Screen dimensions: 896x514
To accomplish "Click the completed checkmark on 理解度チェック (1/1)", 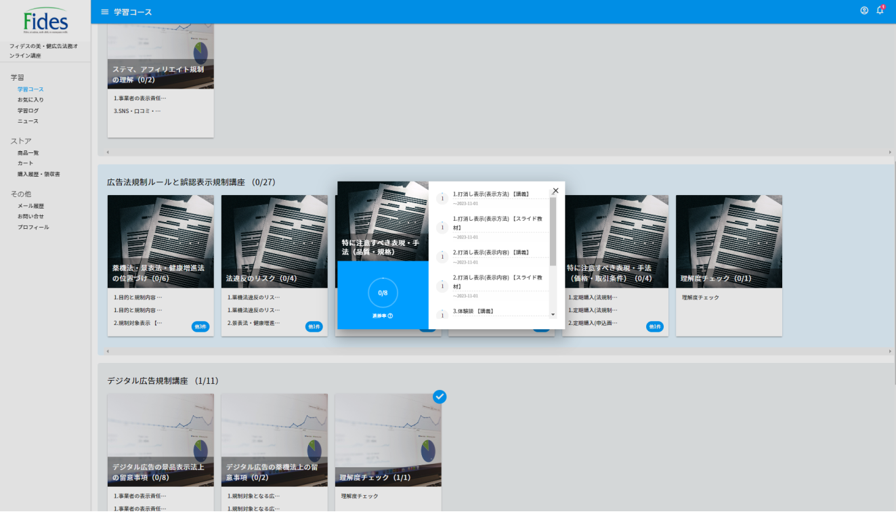I will pyautogui.click(x=440, y=396).
